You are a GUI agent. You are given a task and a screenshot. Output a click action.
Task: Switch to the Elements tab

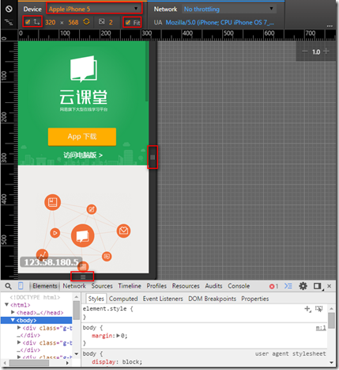tap(45, 286)
